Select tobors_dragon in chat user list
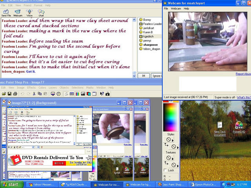 coord(152,49)
